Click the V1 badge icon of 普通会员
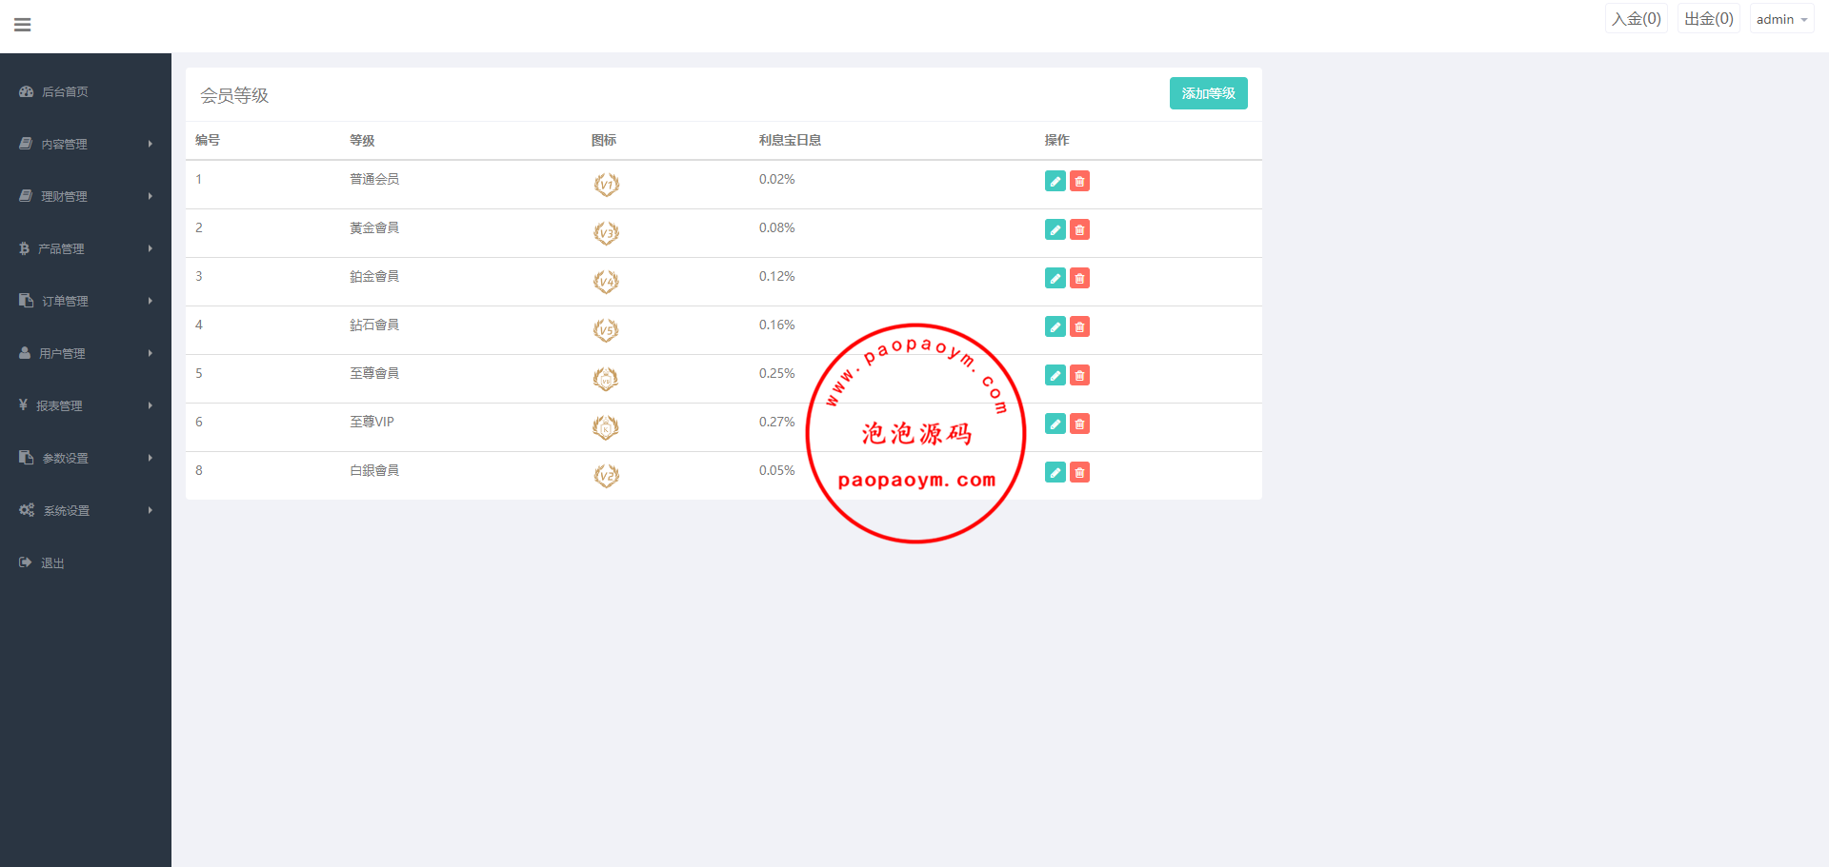The width and height of the screenshot is (1829, 867). 606,185
